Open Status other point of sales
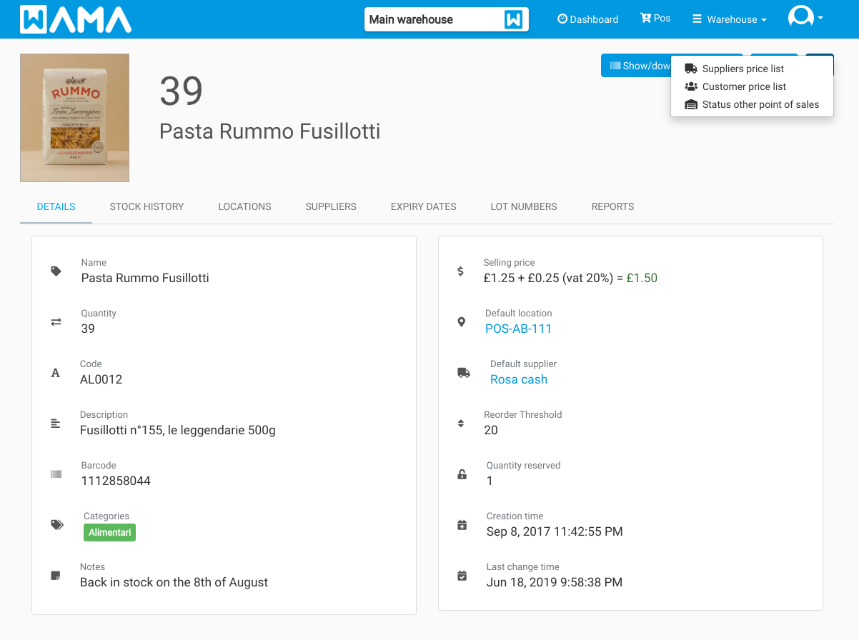 pos(752,104)
